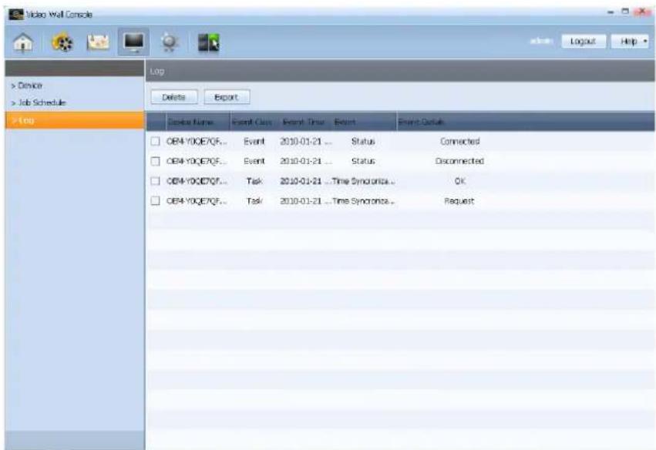This screenshot has height=450, width=656.
Task: Select the monitor display toolbar icon
Action: tap(133, 42)
